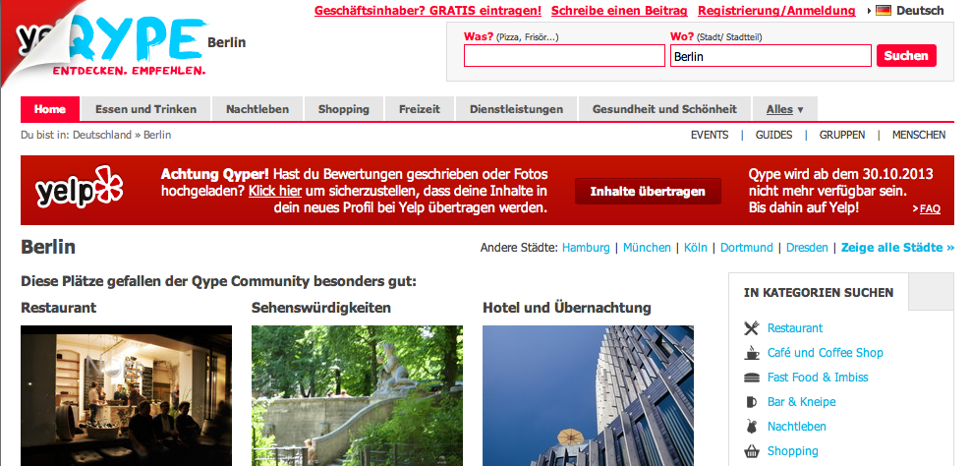Click the Sehenswürdigkeiten section heading
Image resolution: width=971 pixels, height=466 pixels.
[321, 308]
